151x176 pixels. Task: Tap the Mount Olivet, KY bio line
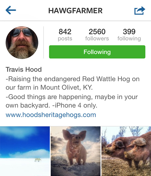pos(49,88)
